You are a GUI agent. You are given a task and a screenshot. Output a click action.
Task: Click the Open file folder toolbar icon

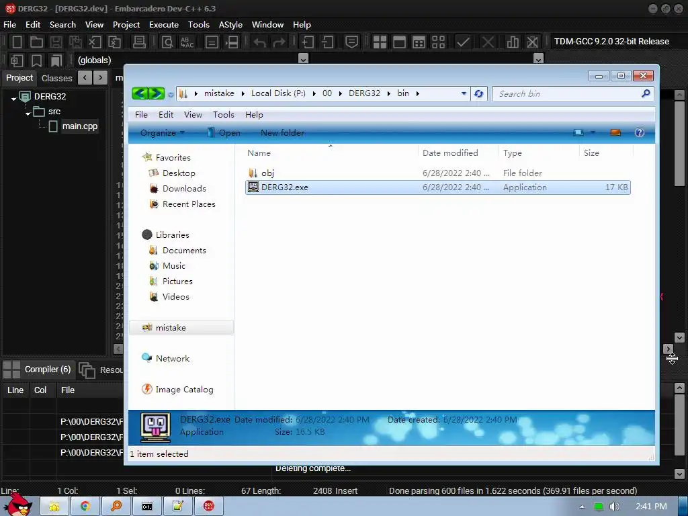(x=36, y=42)
